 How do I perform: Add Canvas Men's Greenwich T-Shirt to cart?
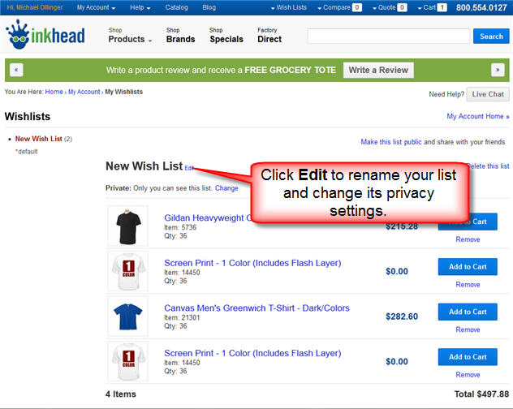(468, 312)
